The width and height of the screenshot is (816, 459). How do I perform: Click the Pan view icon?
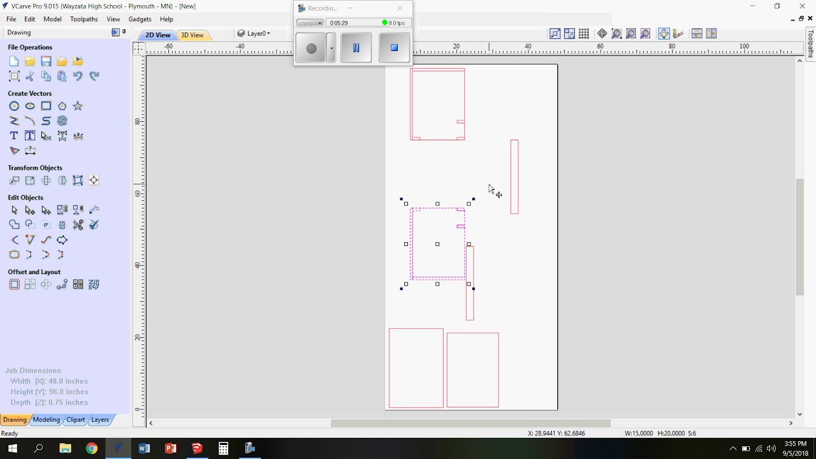coord(602,34)
